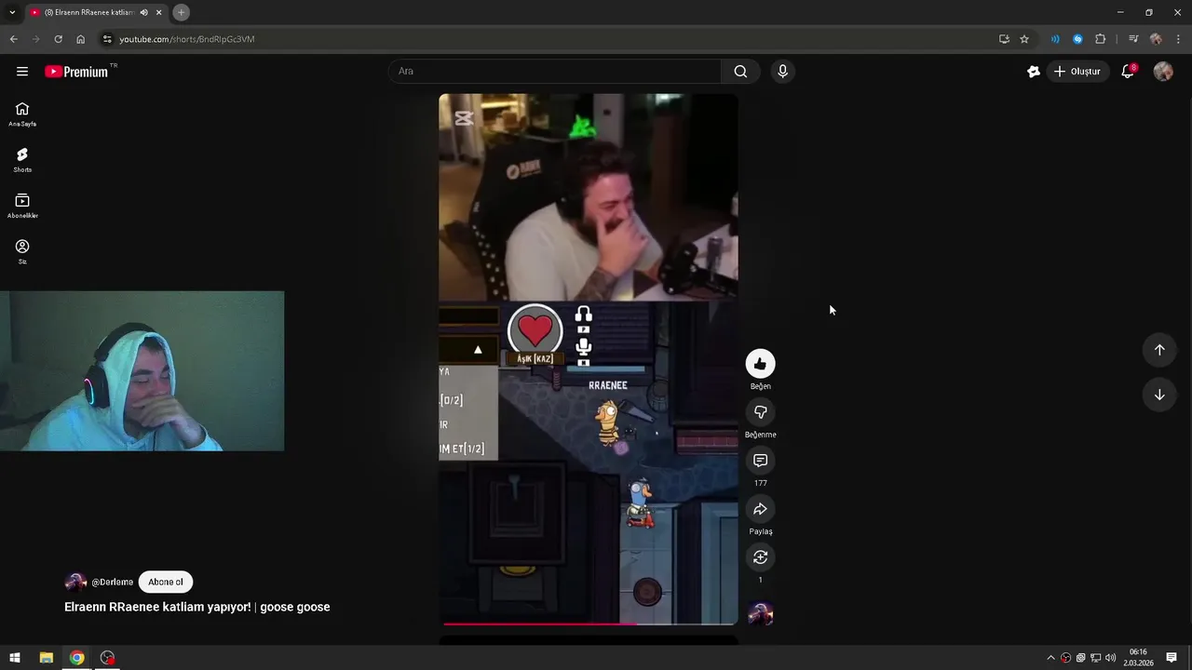Open the Windows Start menu
Screen dimensions: 1192x670
coord(15,658)
